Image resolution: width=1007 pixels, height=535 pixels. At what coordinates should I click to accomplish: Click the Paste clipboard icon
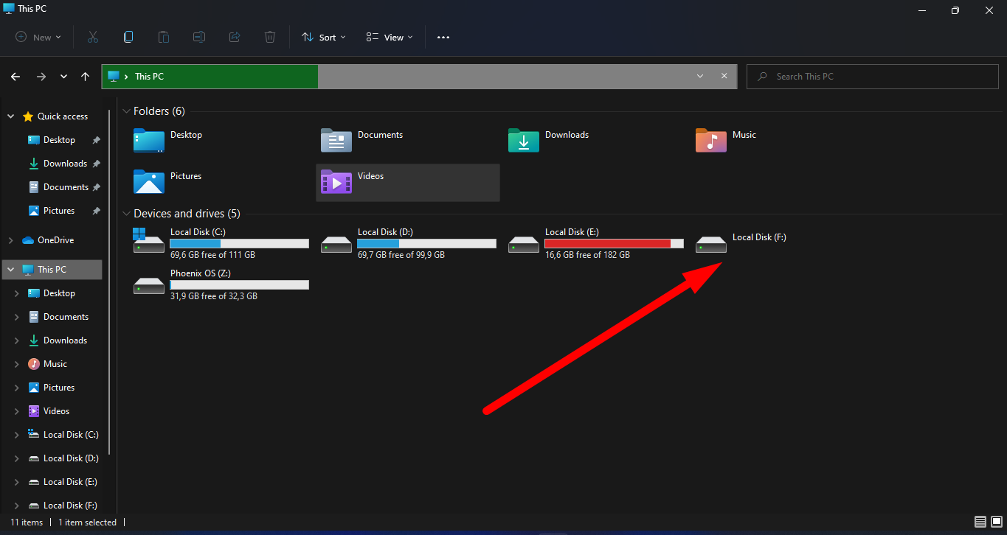(164, 37)
